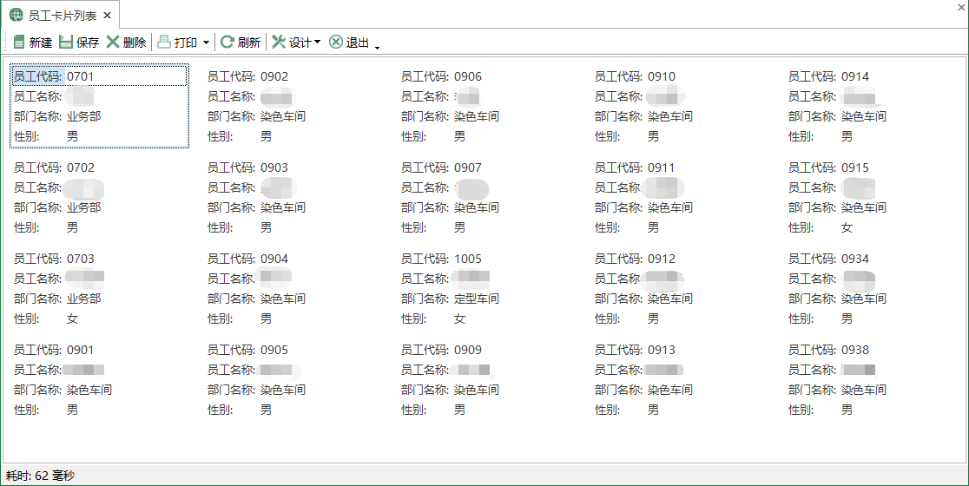Select employee card 0938
The width and height of the screenshot is (969, 486).
[873, 380]
